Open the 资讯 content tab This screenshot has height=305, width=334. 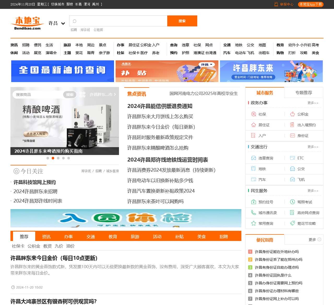coord(46,237)
